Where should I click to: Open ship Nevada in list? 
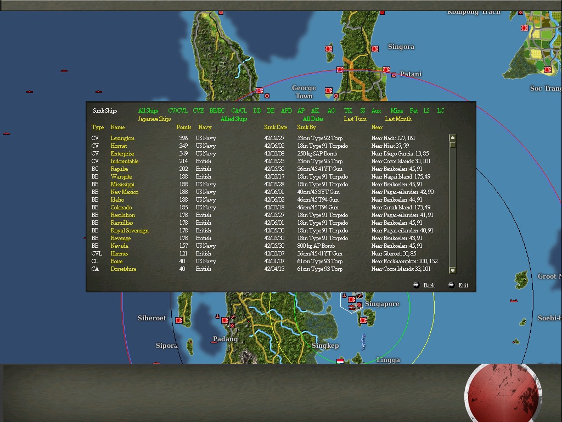click(119, 246)
